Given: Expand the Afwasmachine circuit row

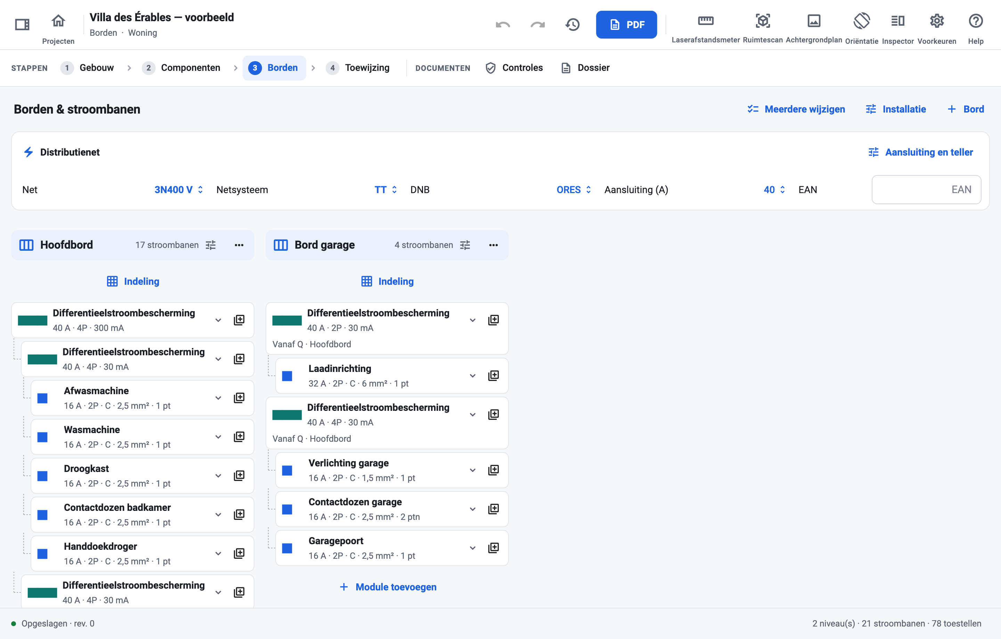Looking at the screenshot, I should [x=218, y=398].
